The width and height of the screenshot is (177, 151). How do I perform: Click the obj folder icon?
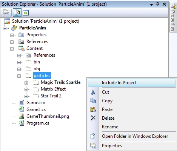click(29, 69)
